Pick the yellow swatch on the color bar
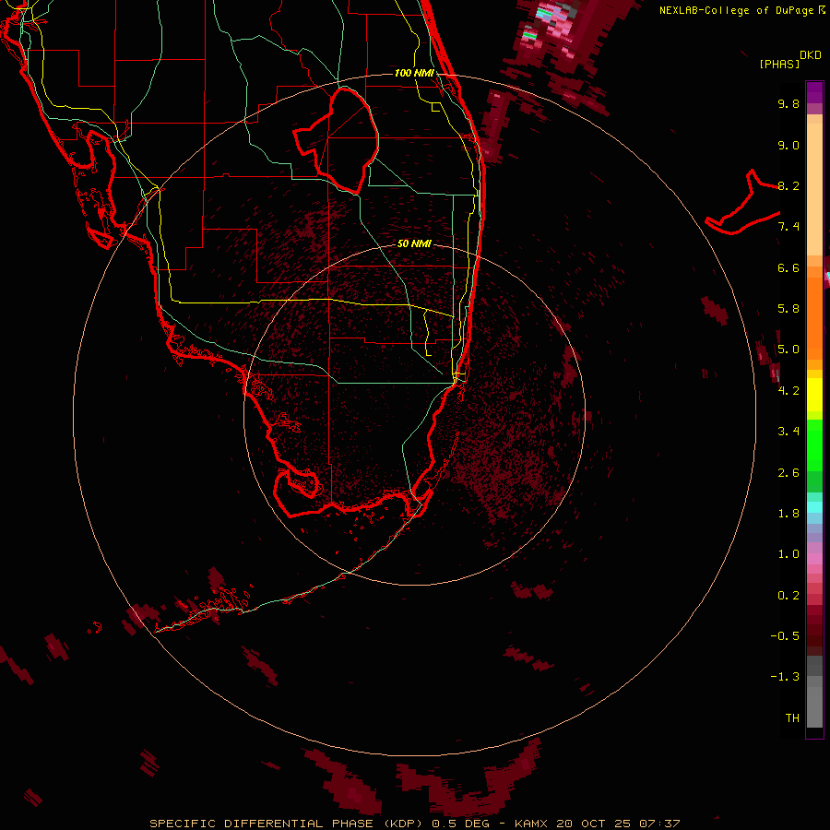This screenshot has width=830, height=830. coord(814,395)
